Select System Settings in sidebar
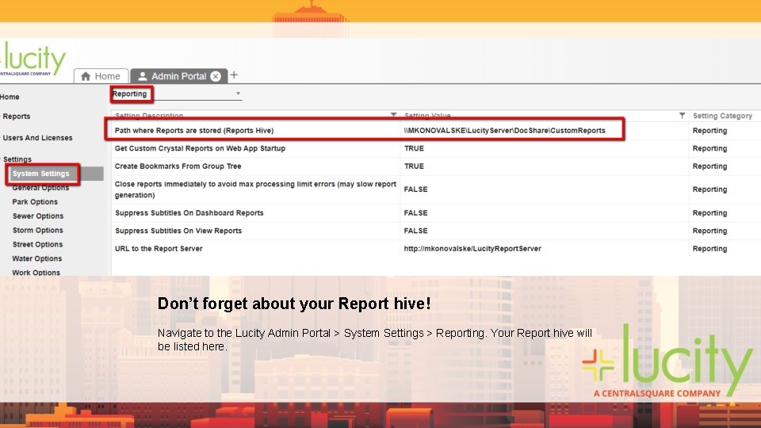The image size is (761, 428). pos(40,174)
